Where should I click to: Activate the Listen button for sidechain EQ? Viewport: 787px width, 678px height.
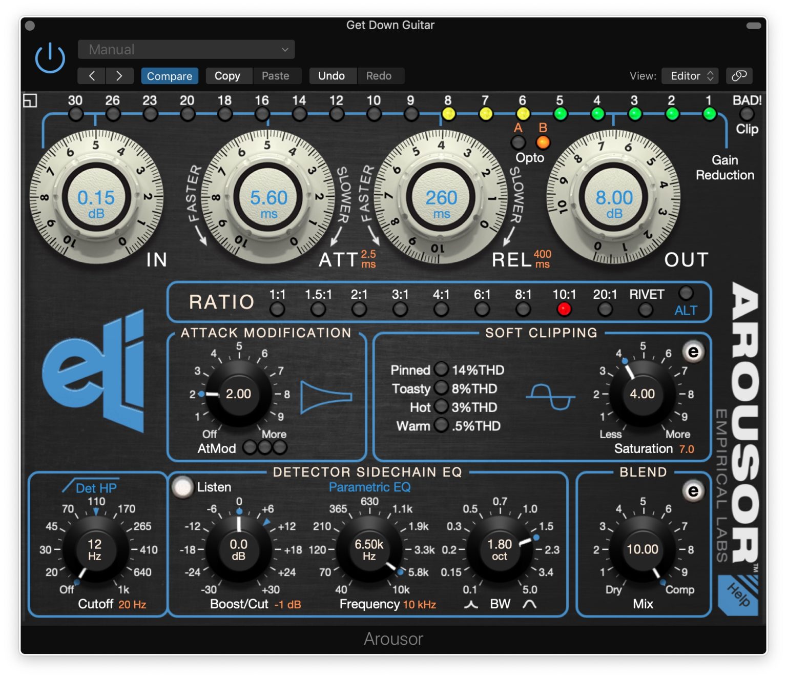tap(182, 486)
